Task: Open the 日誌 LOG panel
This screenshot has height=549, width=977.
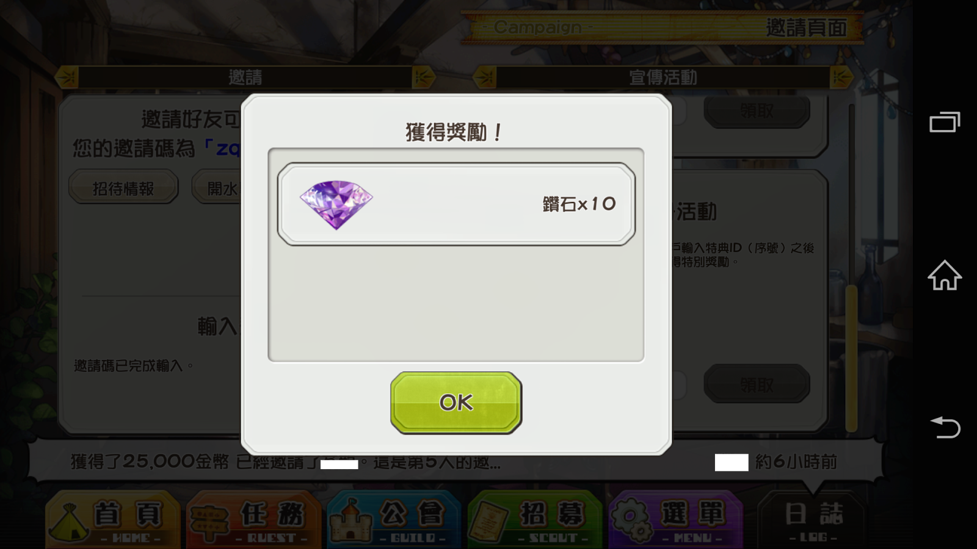Action: (813, 520)
